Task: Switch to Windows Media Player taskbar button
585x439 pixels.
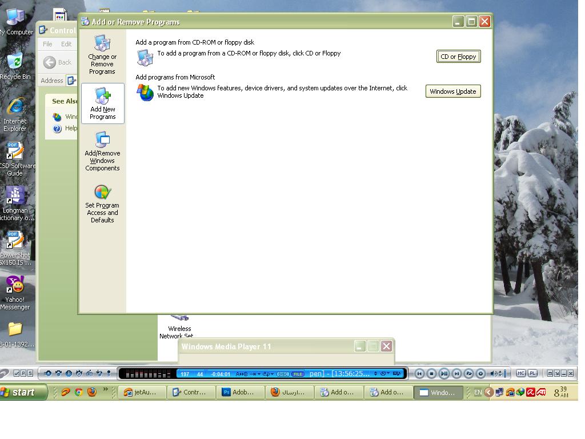Action: pos(438,392)
